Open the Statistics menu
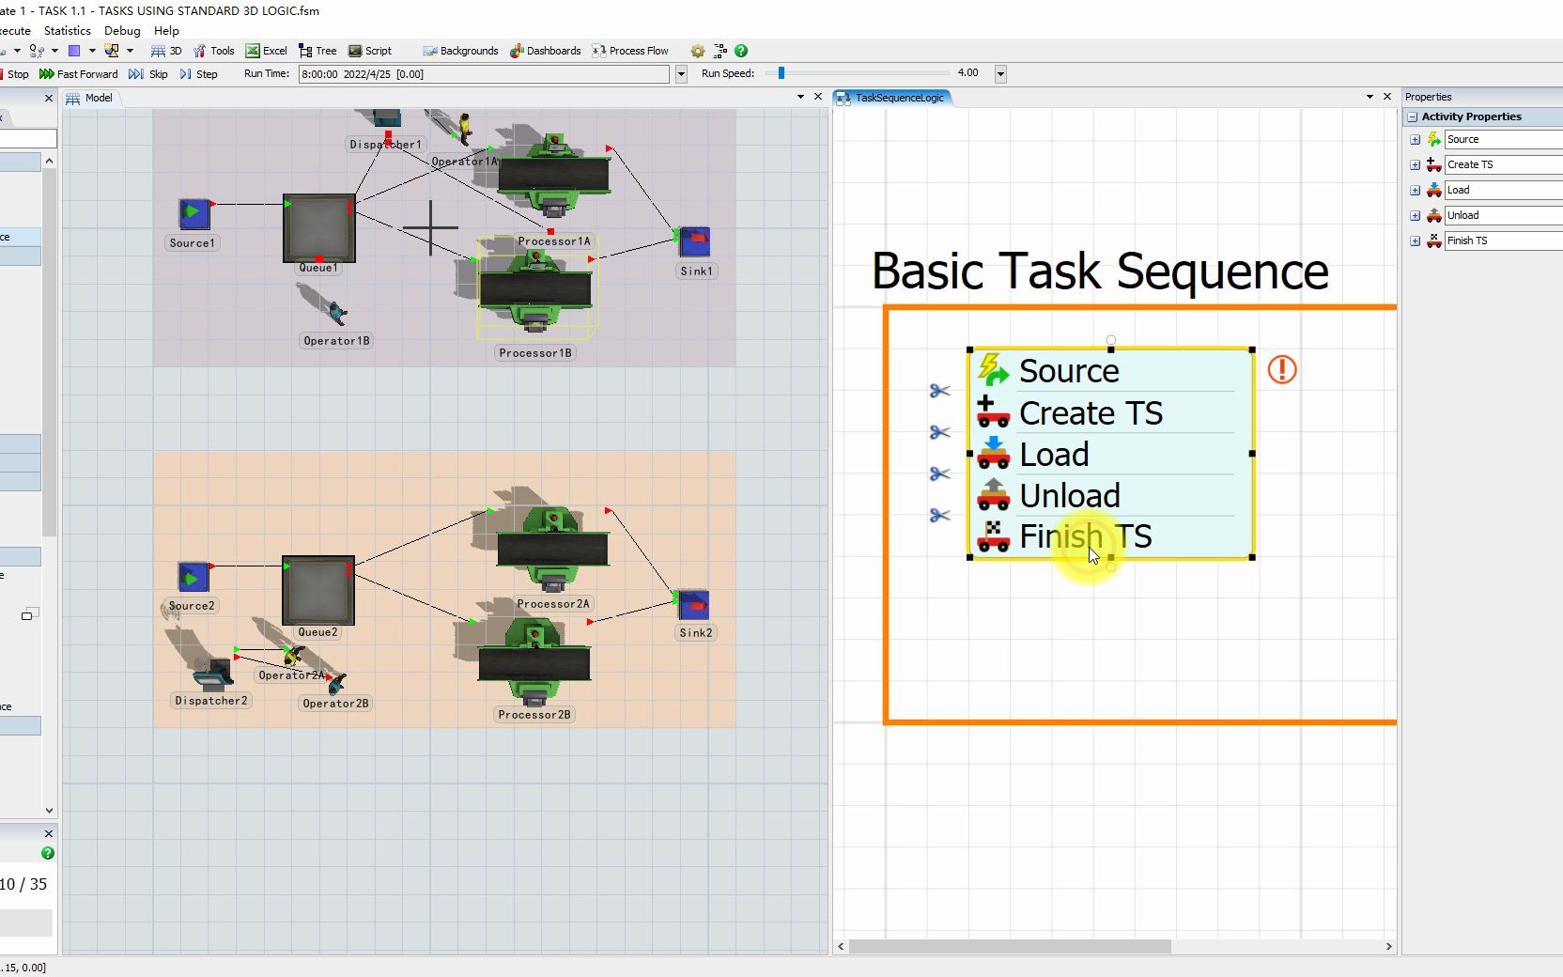Image resolution: width=1563 pixels, height=977 pixels. (x=66, y=30)
